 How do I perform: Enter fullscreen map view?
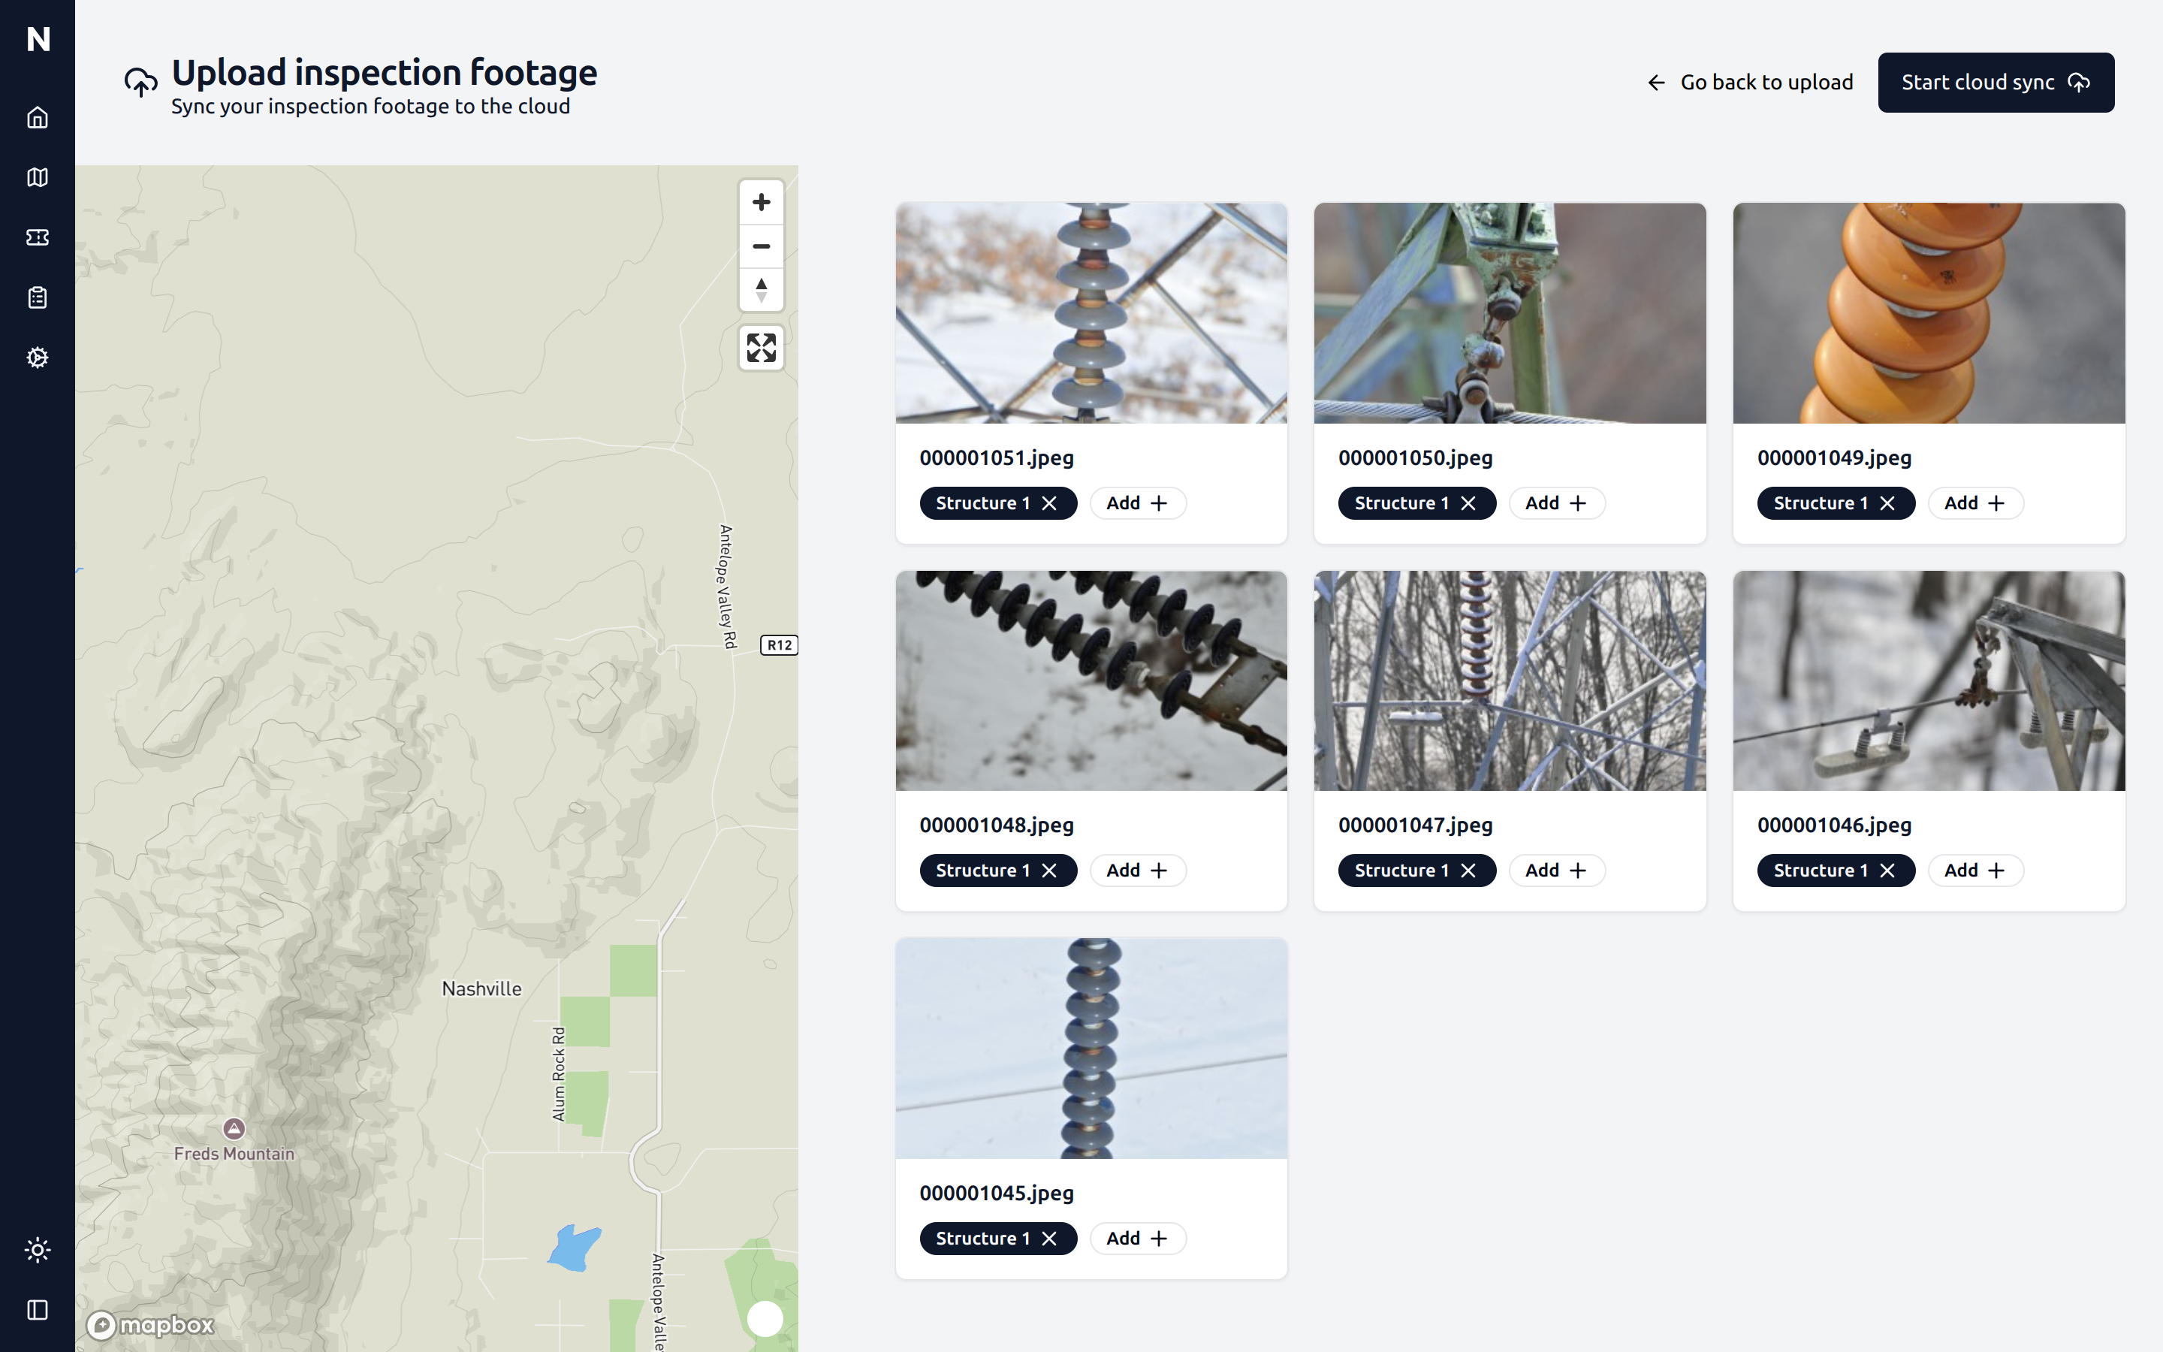[761, 348]
